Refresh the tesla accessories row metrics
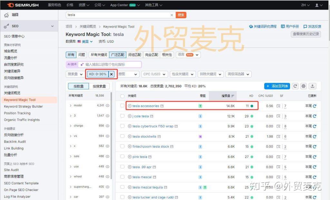 point(315,106)
